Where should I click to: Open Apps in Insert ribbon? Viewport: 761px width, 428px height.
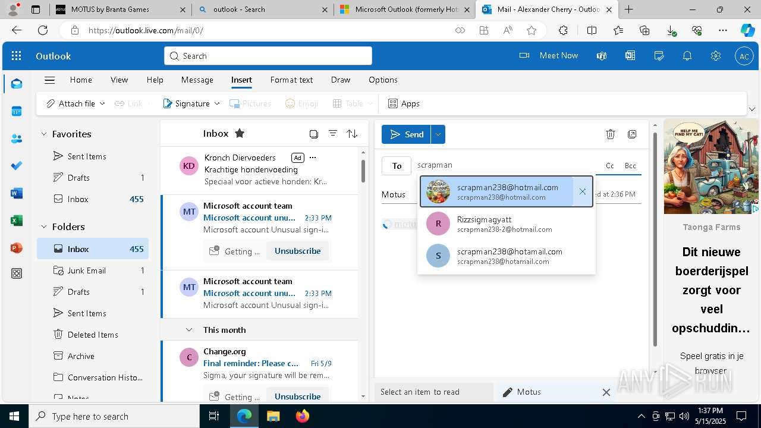tap(404, 103)
